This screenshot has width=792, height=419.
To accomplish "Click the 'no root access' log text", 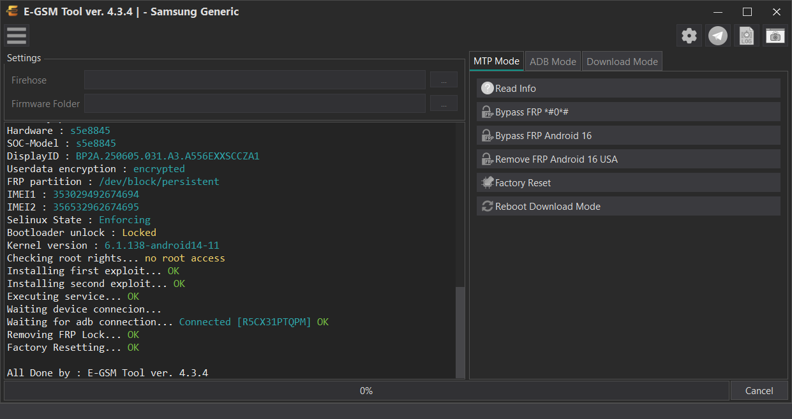I will click(185, 258).
